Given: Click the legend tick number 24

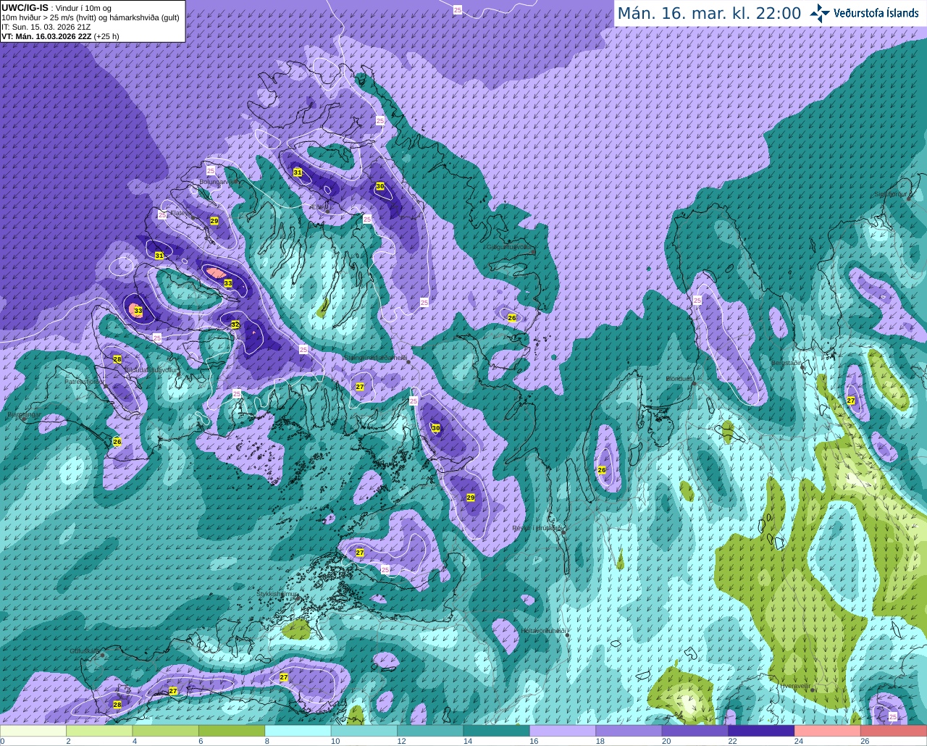Looking at the screenshot, I should tap(798, 741).
